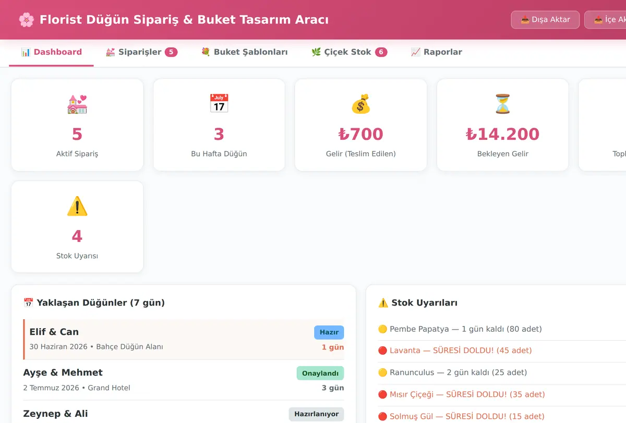Open the Buket Şablonları tab
This screenshot has width=626, height=423.
[244, 52]
